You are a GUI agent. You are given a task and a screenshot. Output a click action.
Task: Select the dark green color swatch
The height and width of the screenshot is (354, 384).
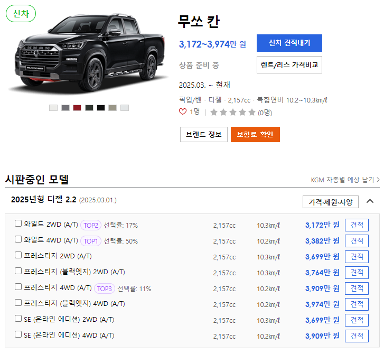pyautogui.click(x=89, y=108)
